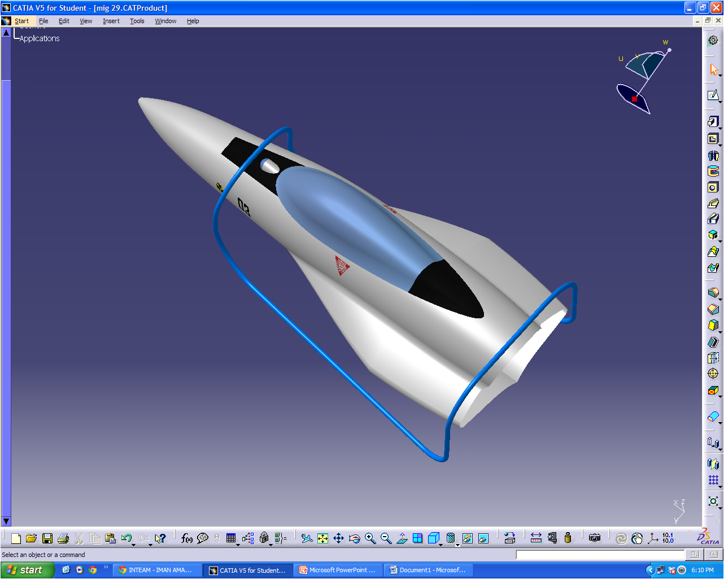Viewport: 724px width, 579px height.
Task: Expand the Isometric View flyout arrow
Action: pos(440,545)
